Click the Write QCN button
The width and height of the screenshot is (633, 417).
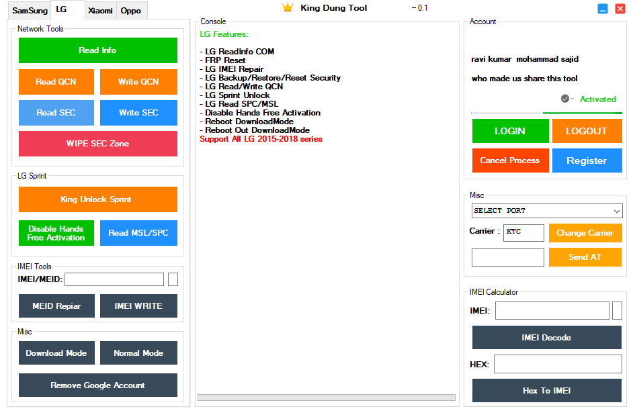(138, 82)
